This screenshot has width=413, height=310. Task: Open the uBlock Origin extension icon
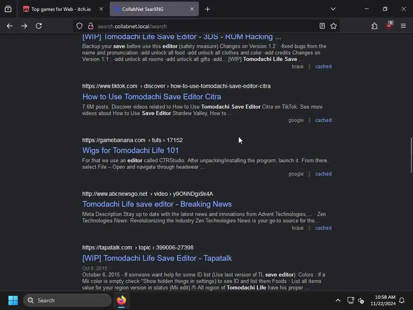pos(389,25)
